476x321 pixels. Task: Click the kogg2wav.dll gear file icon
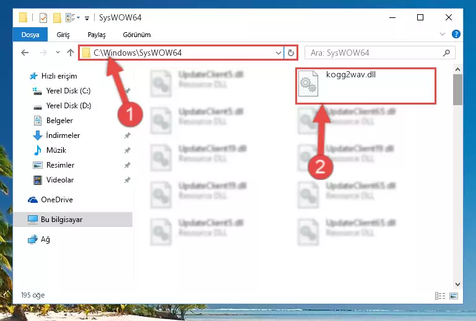click(308, 83)
